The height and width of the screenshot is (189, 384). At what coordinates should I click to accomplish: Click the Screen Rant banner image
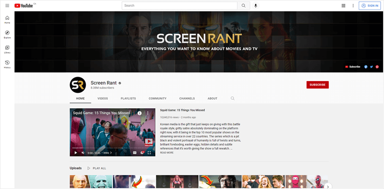pyautogui.click(x=199, y=42)
